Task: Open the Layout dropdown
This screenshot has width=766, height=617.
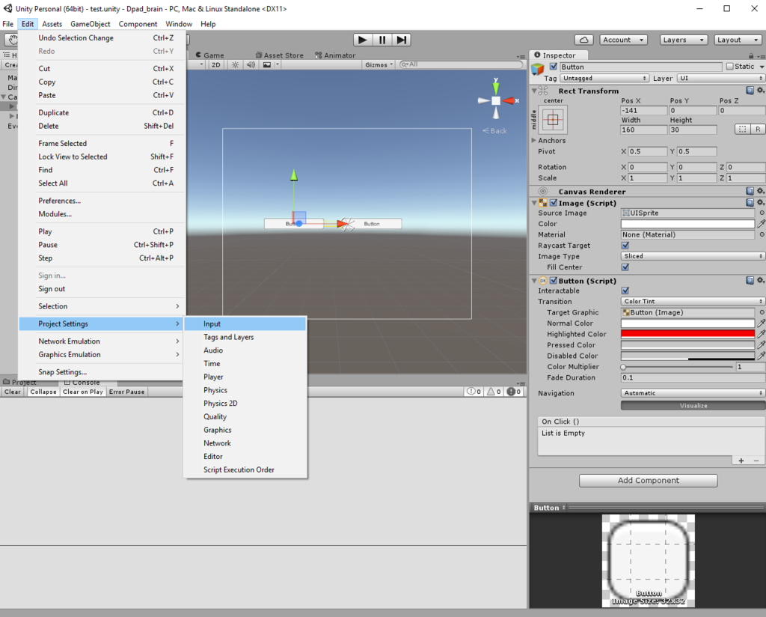Action: [x=738, y=40]
